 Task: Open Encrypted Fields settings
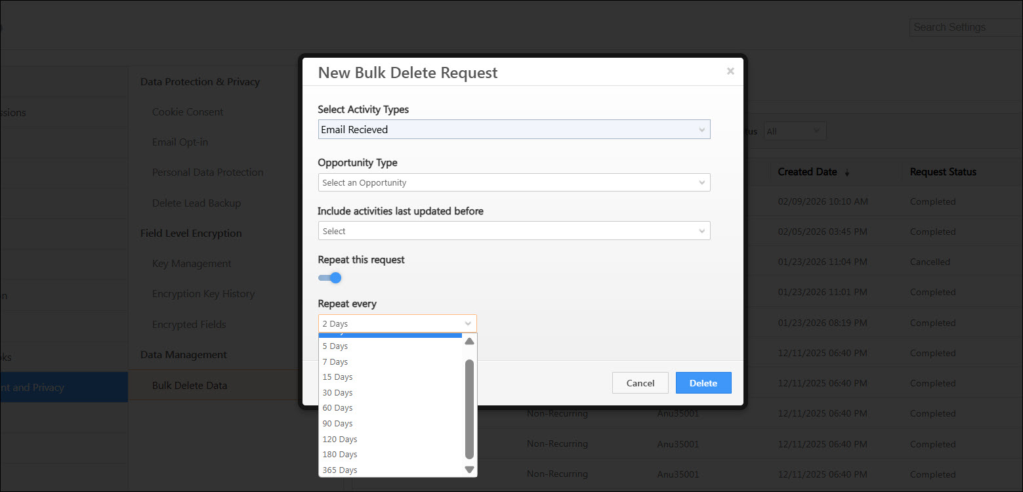(x=188, y=324)
